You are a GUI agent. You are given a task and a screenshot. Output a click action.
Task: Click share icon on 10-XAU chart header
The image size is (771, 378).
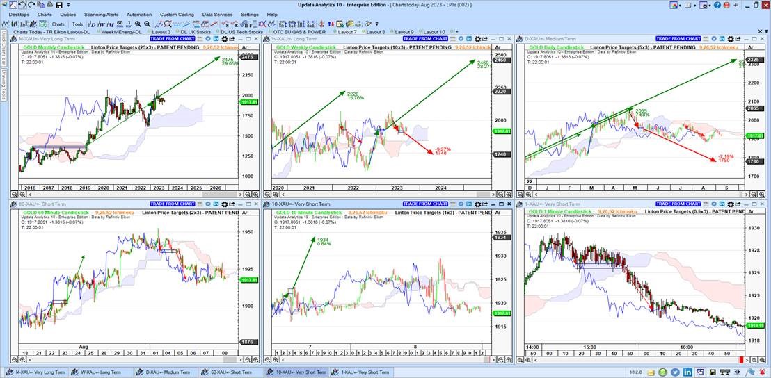(485, 204)
